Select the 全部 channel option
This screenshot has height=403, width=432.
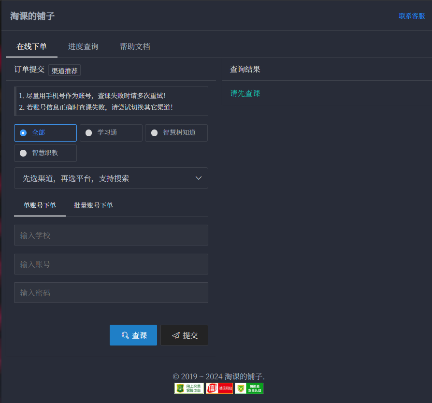click(x=45, y=132)
